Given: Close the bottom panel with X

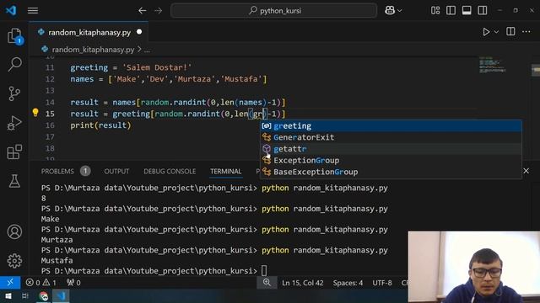Looking at the screenshot, I should pyautogui.click(x=526, y=171).
